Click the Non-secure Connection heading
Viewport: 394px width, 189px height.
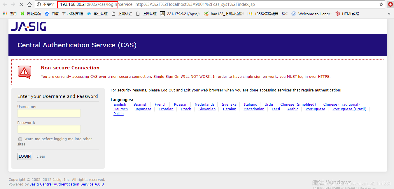click(70, 68)
